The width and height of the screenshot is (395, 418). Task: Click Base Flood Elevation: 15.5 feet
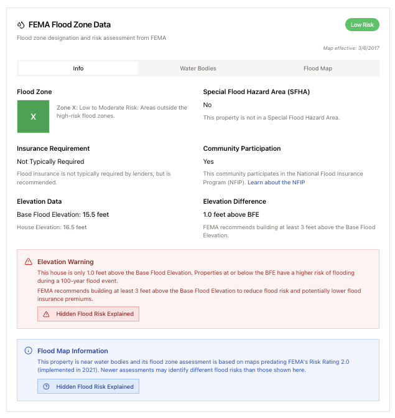tap(63, 214)
